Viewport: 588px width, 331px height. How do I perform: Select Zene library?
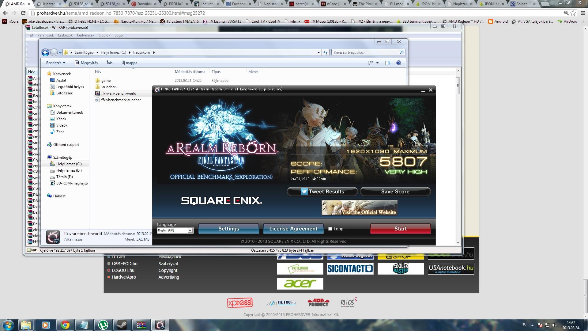click(x=60, y=132)
